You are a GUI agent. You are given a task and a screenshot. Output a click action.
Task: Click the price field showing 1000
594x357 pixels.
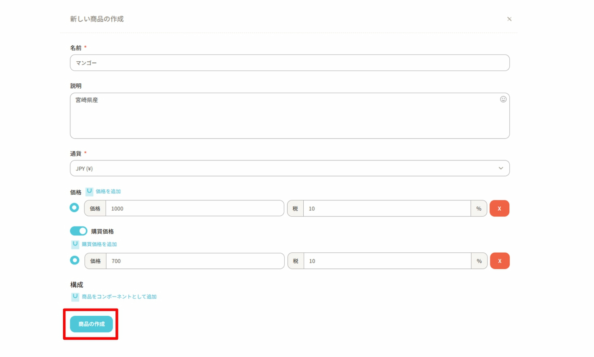point(194,208)
